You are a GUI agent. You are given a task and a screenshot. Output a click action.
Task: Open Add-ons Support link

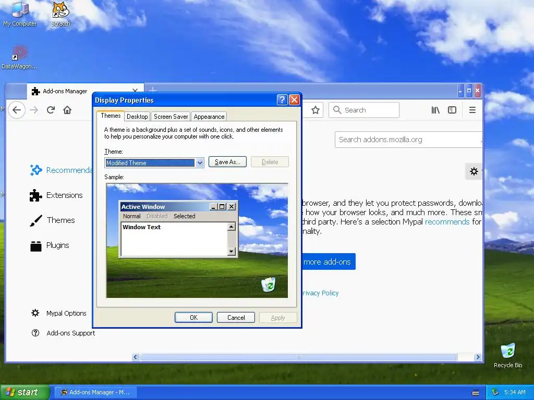coord(63,333)
